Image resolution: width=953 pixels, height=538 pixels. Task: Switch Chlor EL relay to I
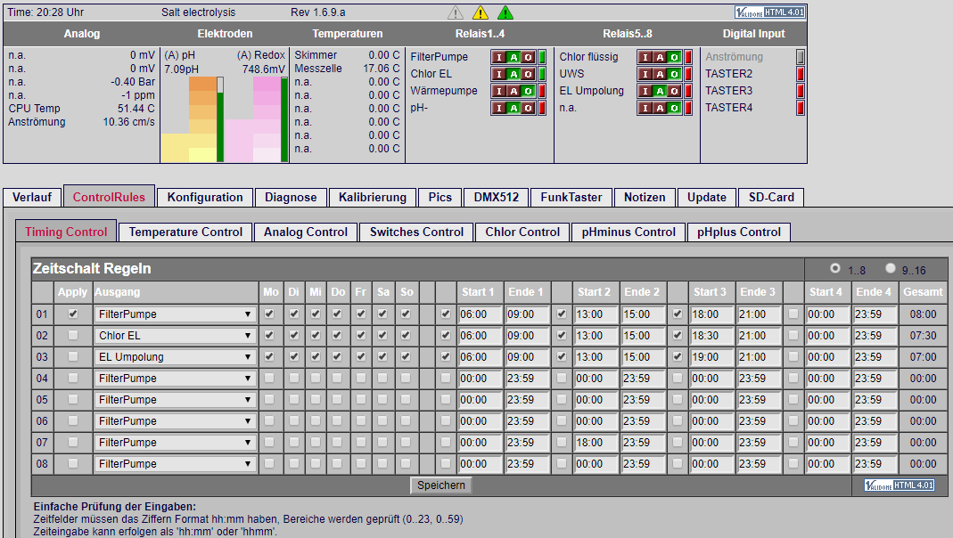click(499, 74)
